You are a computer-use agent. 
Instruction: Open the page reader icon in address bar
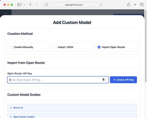tap(47, 5)
